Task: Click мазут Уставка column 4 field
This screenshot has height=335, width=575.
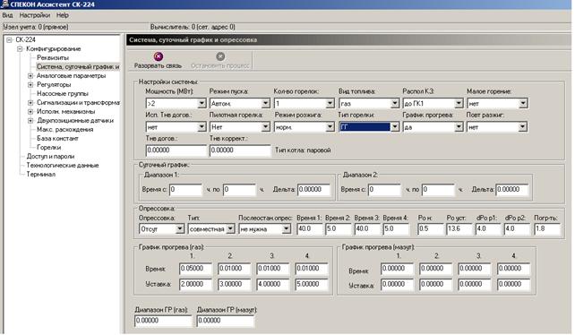Action: [514, 284]
